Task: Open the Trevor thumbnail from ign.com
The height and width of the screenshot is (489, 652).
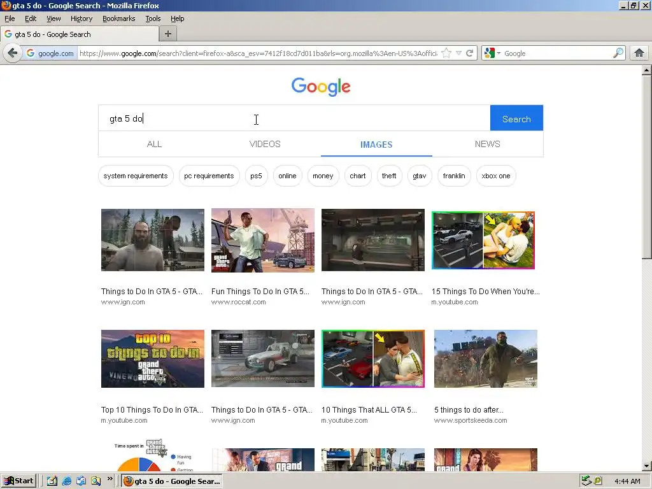Action: [153, 240]
